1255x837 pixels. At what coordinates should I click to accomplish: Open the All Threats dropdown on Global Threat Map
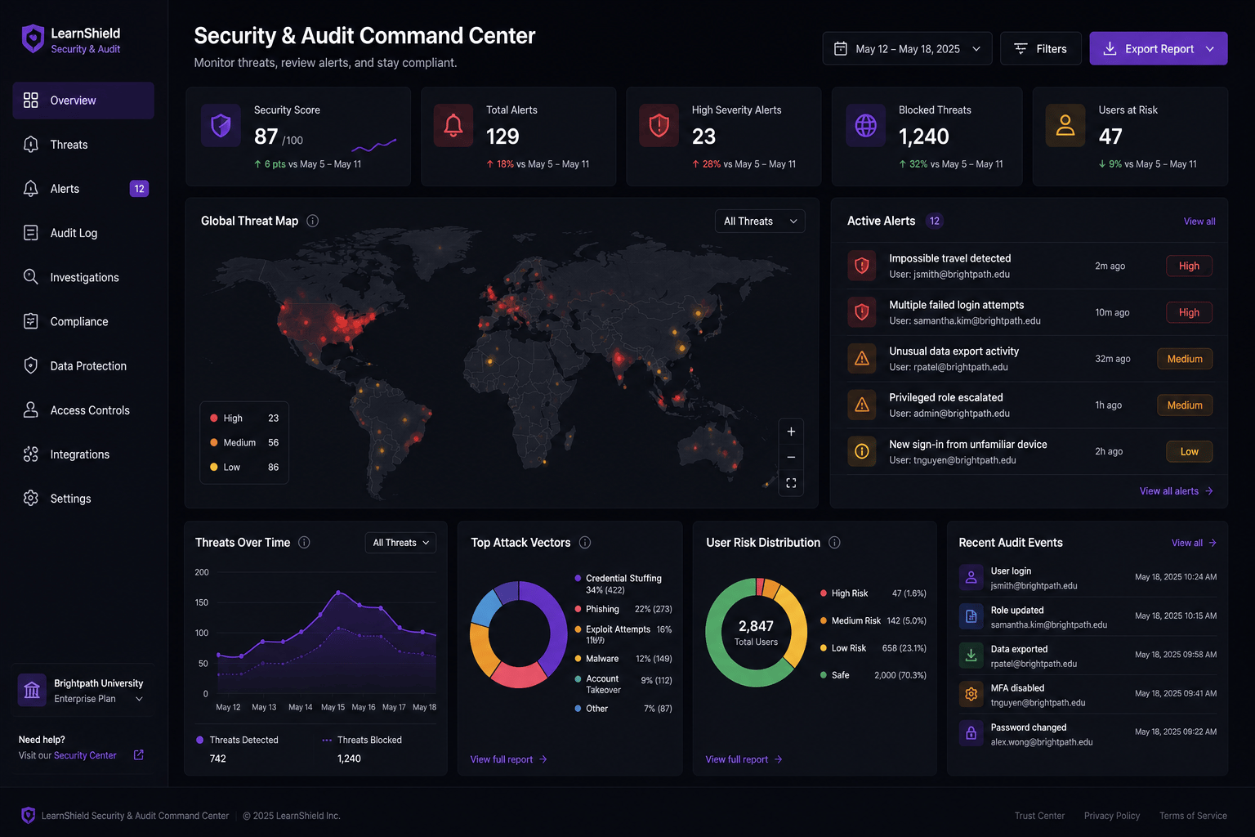pyautogui.click(x=760, y=222)
